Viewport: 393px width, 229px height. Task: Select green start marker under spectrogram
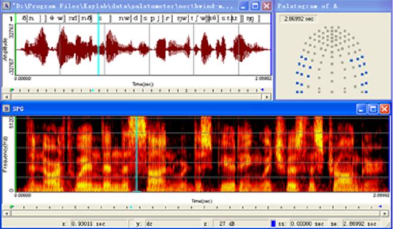coord(11,207)
